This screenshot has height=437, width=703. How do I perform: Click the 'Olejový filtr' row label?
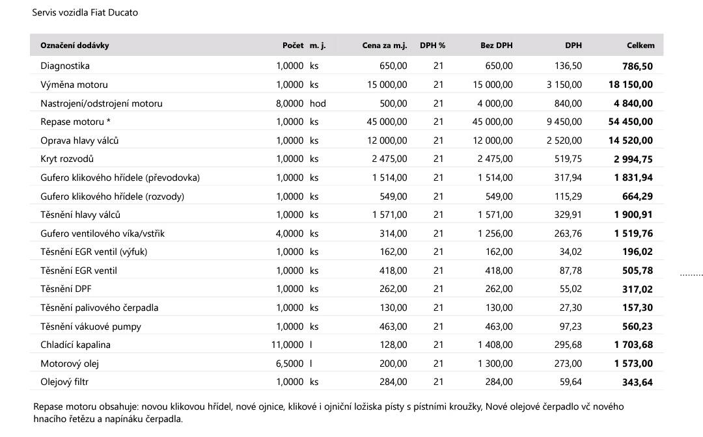[64, 382]
